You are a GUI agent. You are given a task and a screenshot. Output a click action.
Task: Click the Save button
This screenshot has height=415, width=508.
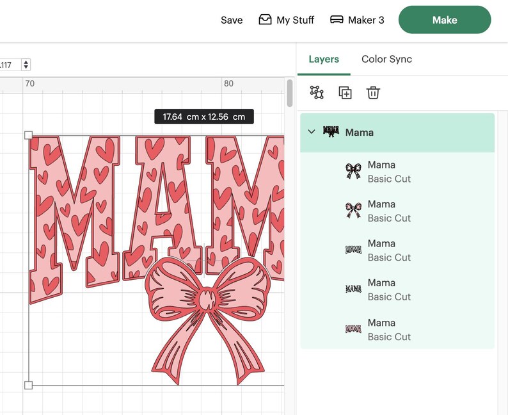(232, 20)
